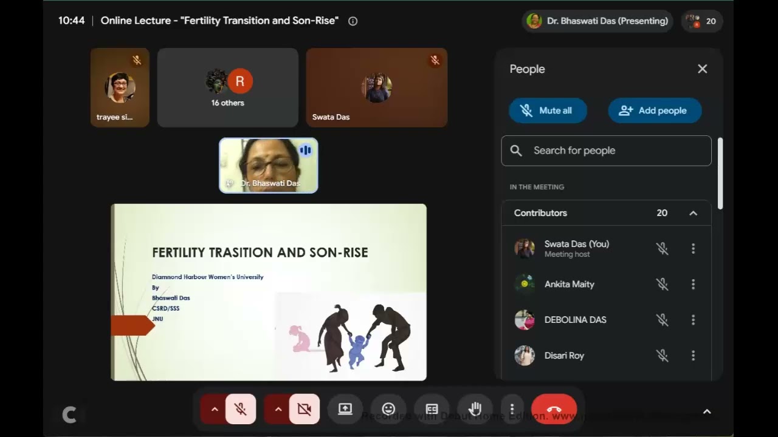Click Dr. Bhaswati Das presenting chip
This screenshot has height=437, width=778.
(x=597, y=21)
